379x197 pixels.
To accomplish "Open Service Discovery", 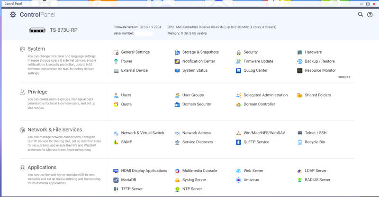I will (194, 142).
